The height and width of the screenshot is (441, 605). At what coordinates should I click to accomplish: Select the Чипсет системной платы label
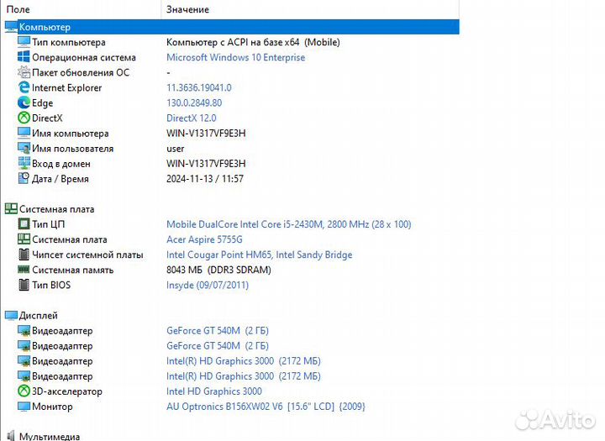pyautogui.click(x=87, y=255)
